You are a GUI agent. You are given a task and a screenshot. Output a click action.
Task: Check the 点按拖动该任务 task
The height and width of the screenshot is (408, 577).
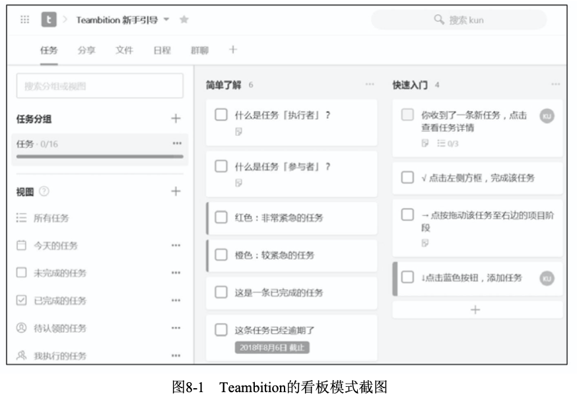[407, 215]
